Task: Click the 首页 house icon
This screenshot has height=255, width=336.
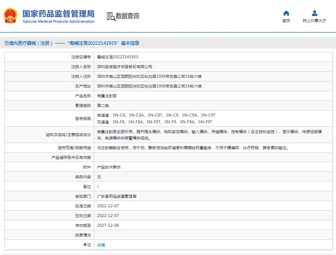Action: coord(286,13)
